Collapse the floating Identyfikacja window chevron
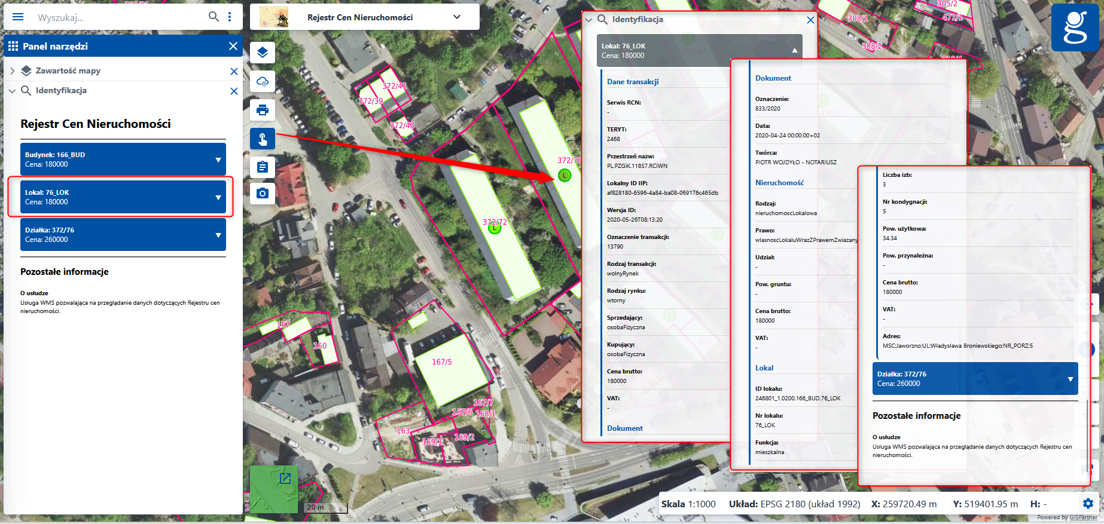 coord(588,20)
